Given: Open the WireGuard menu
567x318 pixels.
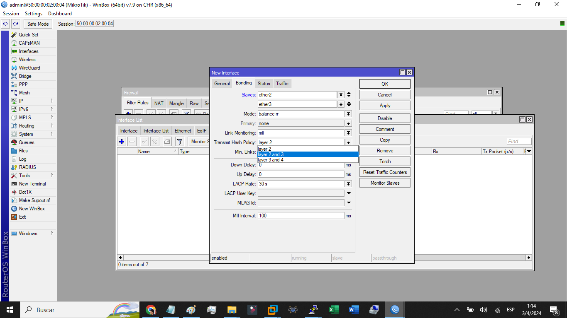Looking at the screenshot, I should tap(29, 68).
